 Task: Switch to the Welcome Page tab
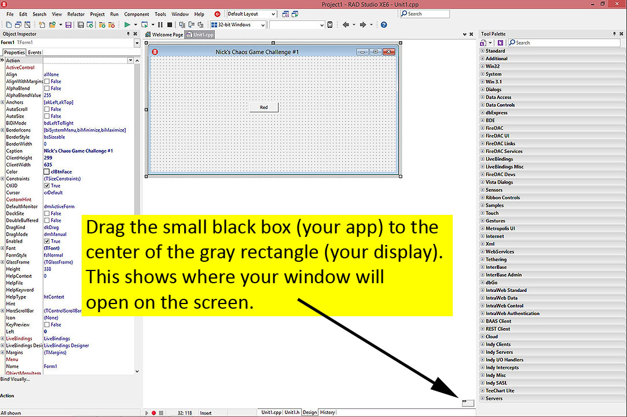164,35
